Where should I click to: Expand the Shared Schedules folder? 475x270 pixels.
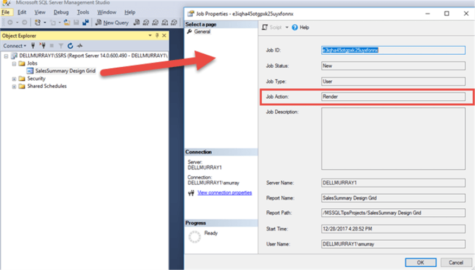coord(14,86)
